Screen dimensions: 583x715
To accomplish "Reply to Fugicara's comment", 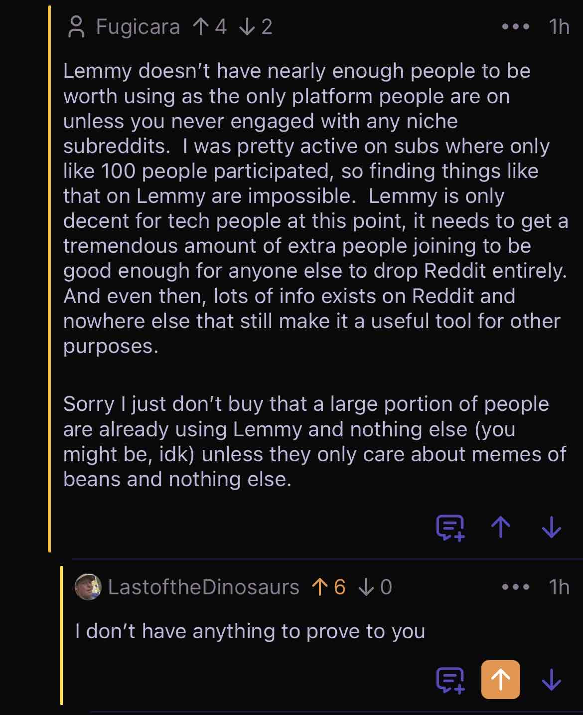I will (x=450, y=528).
